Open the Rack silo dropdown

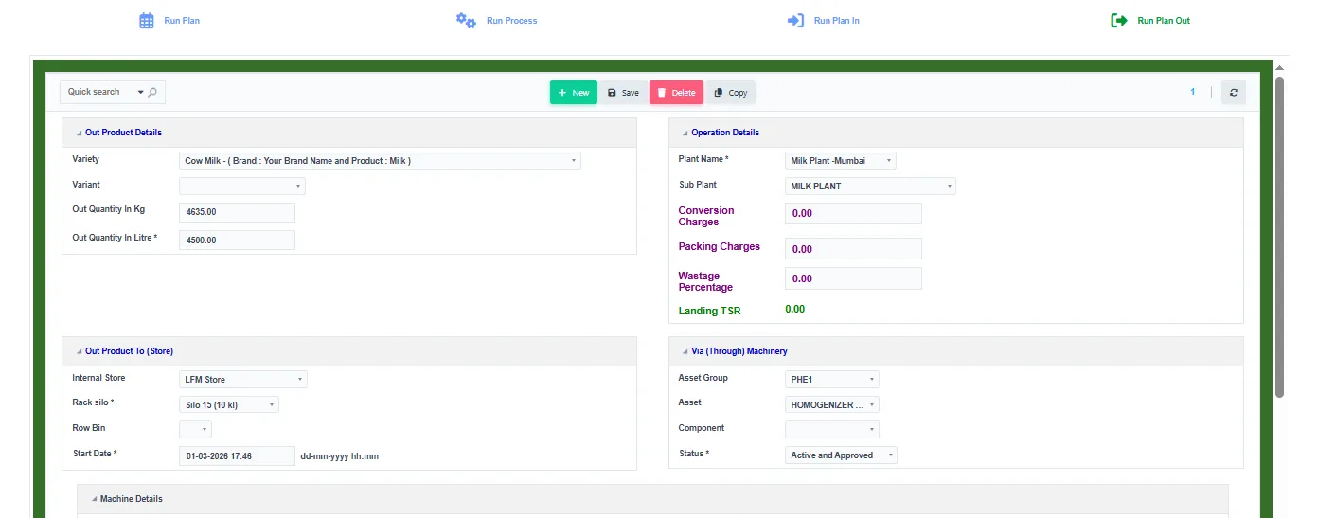click(229, 404)
